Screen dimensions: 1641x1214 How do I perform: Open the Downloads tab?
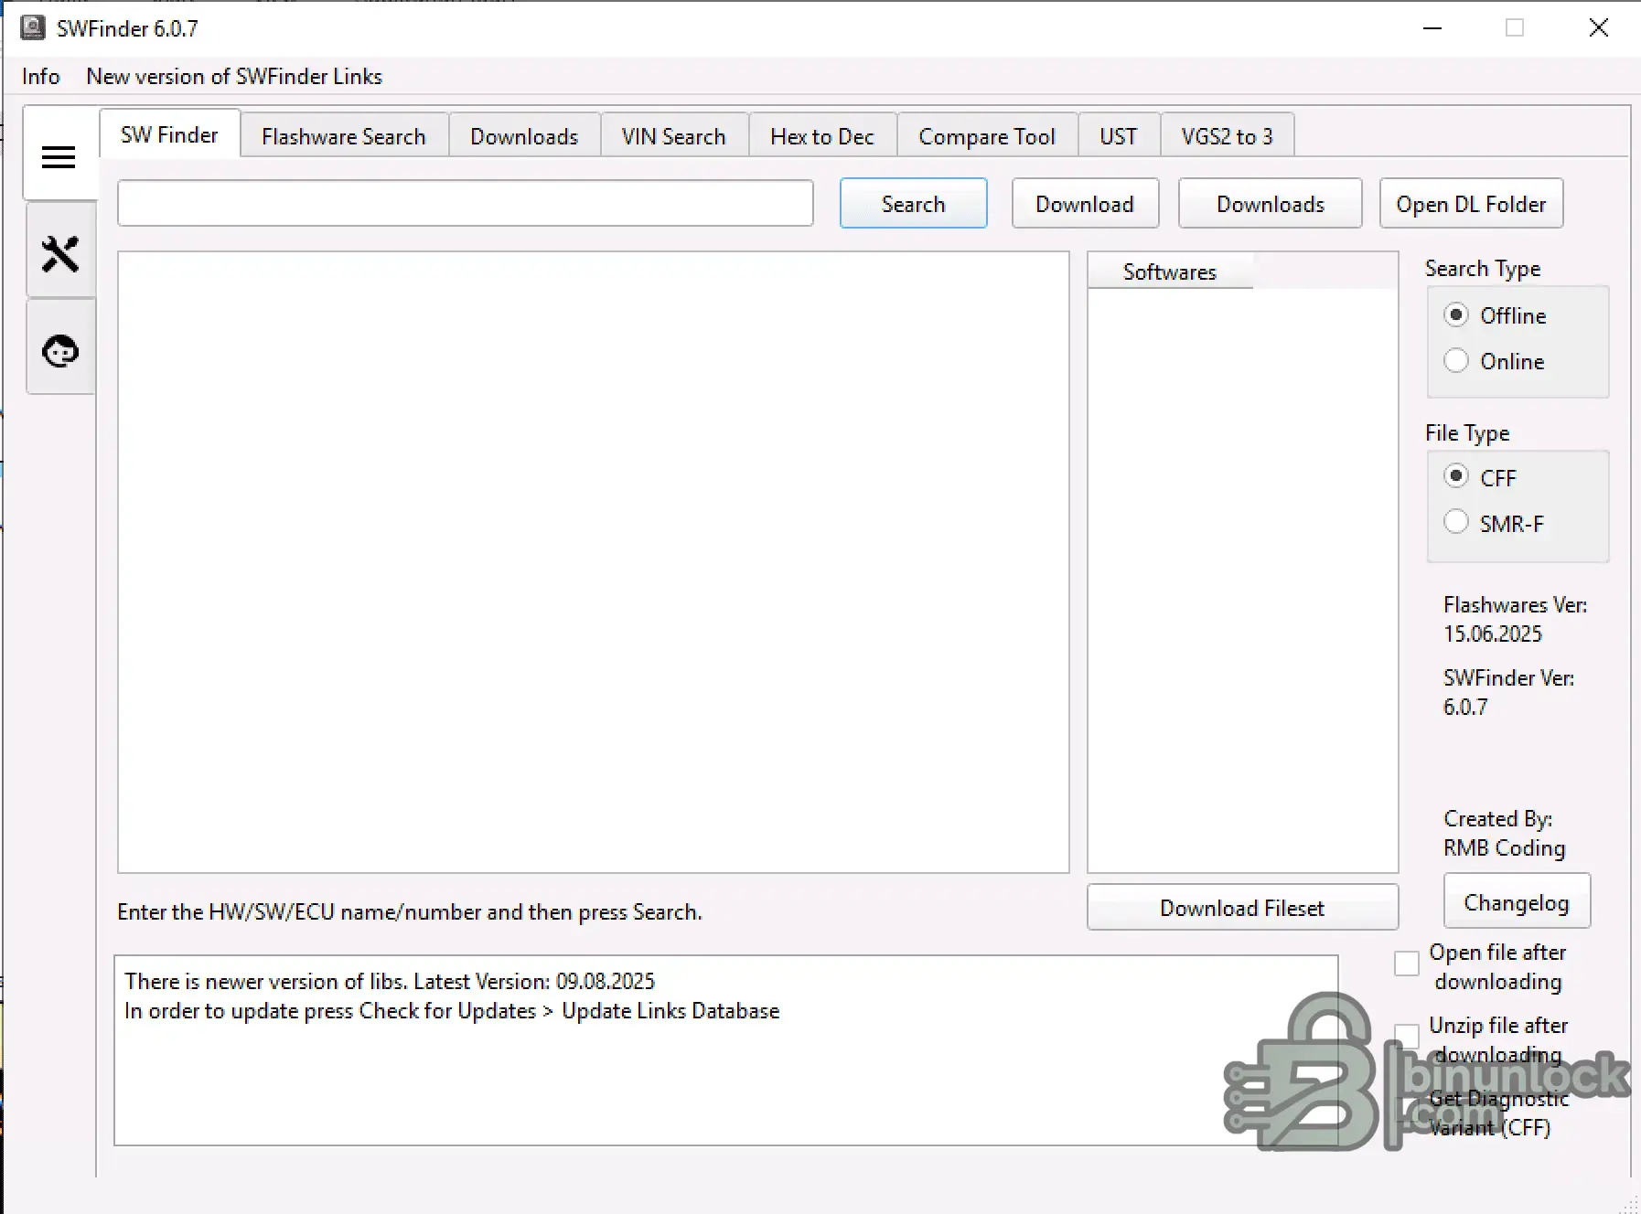[524, 136]
